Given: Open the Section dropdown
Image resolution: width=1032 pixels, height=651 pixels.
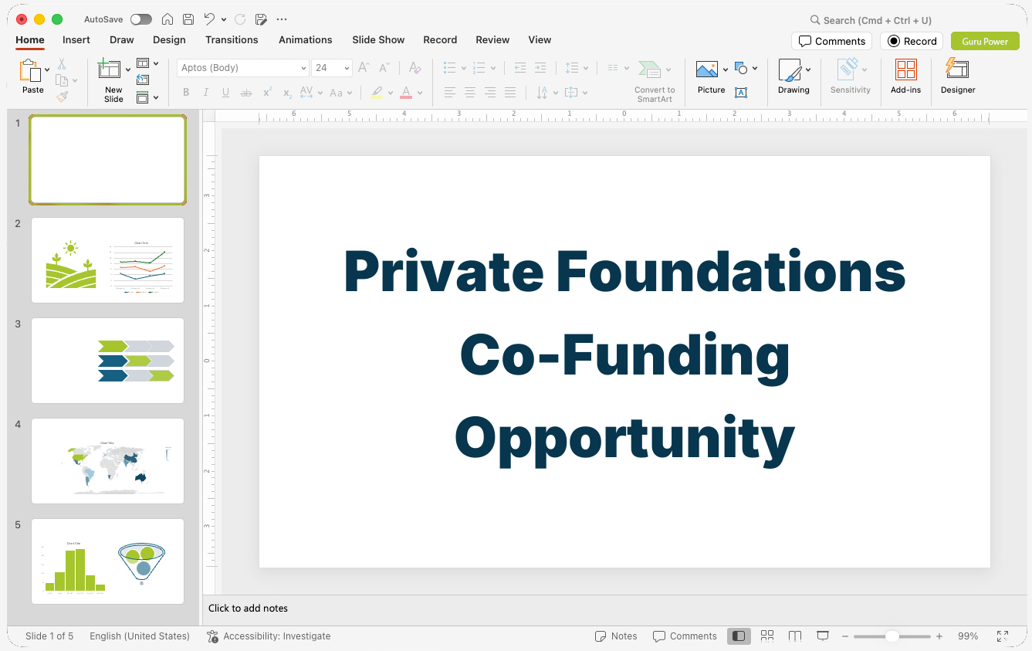Looking at the screenshot, I should click(x=147, y=97).
